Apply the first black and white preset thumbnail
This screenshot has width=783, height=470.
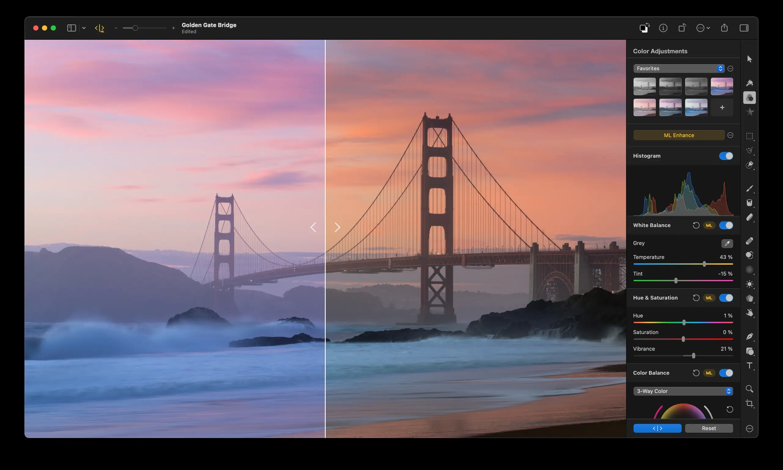(x=644, y=86)
